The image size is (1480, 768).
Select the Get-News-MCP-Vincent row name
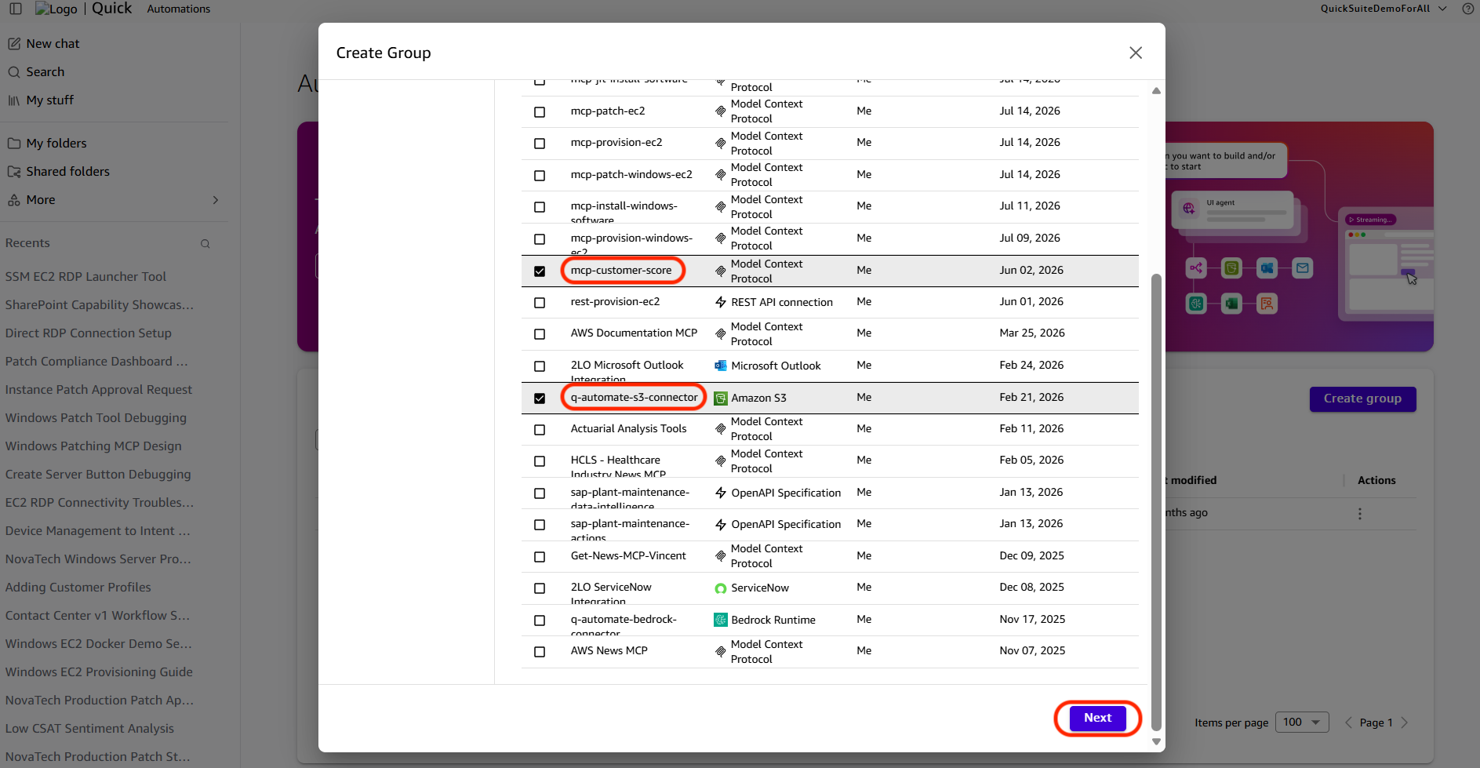(628, 556)
